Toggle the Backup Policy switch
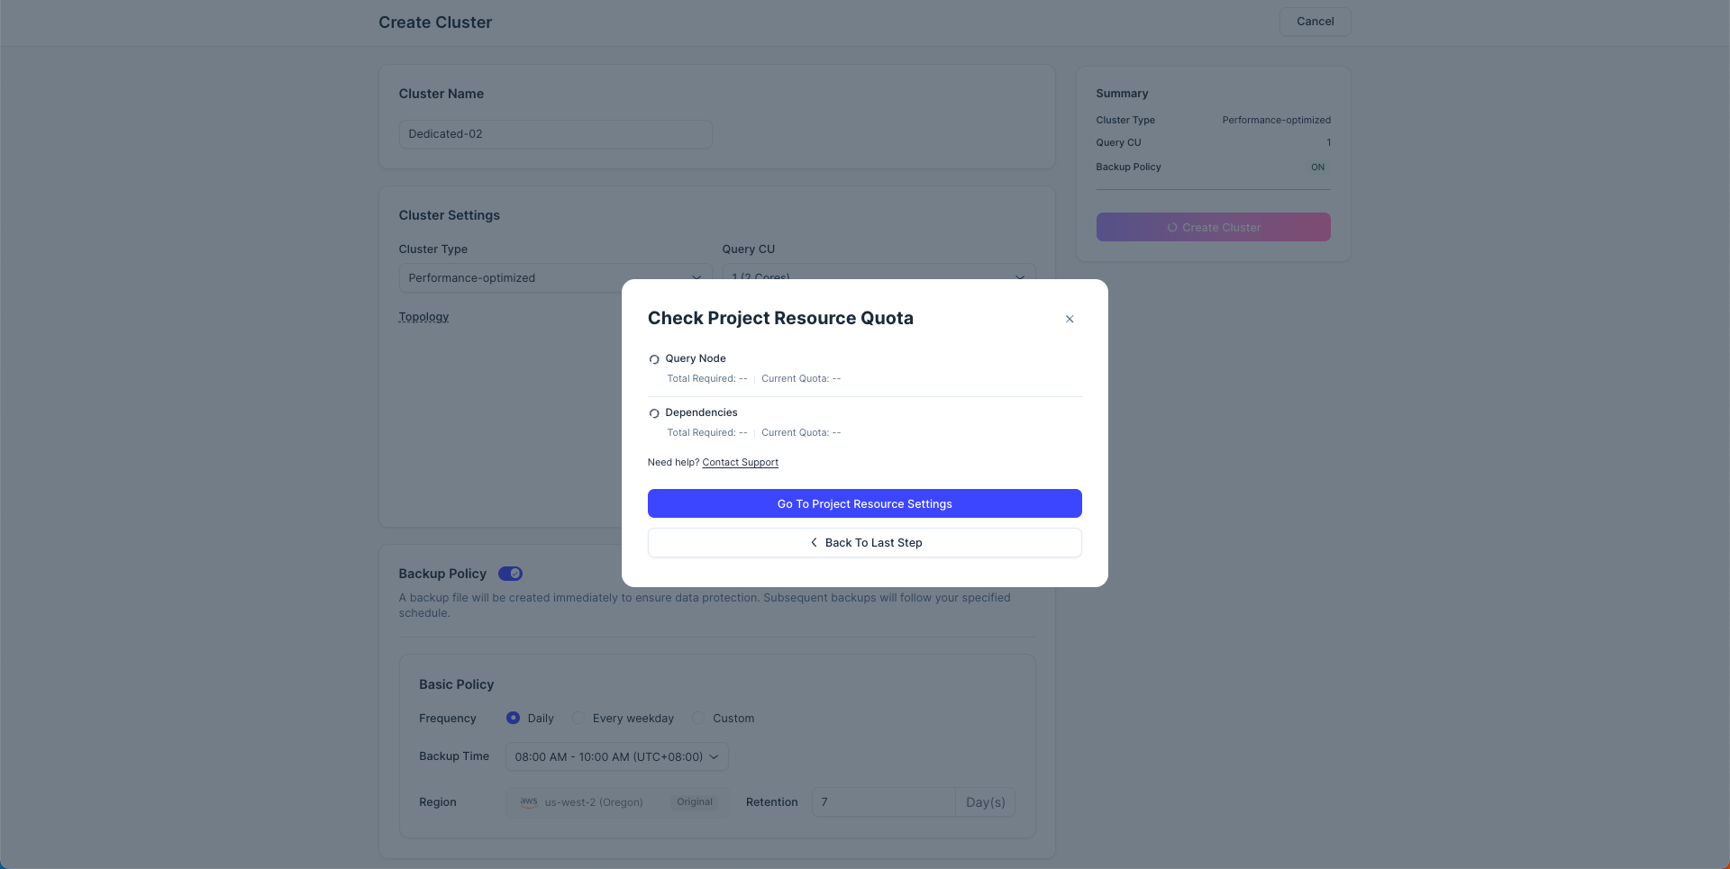 pyautogui.click(x=510, y=574)
